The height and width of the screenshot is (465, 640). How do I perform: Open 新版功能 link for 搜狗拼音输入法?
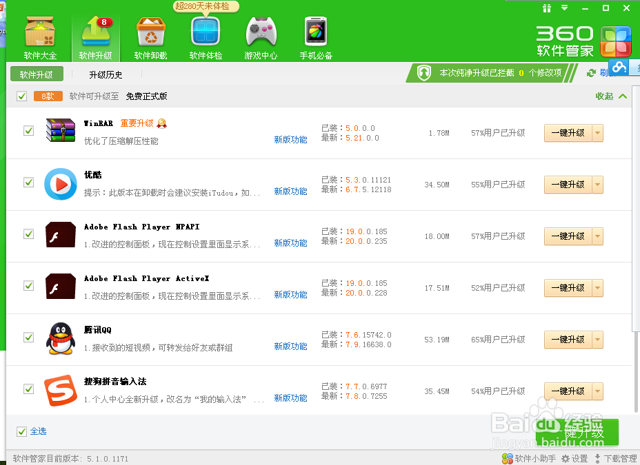(x=290, y=398)
